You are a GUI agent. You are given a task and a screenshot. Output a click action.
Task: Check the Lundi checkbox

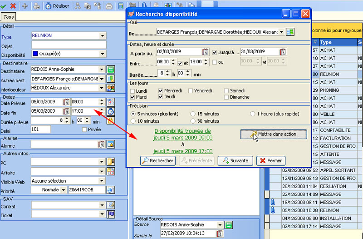132,91
